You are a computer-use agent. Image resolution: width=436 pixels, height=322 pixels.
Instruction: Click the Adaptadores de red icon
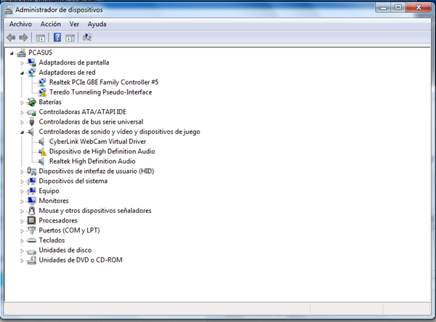[32, 72]
